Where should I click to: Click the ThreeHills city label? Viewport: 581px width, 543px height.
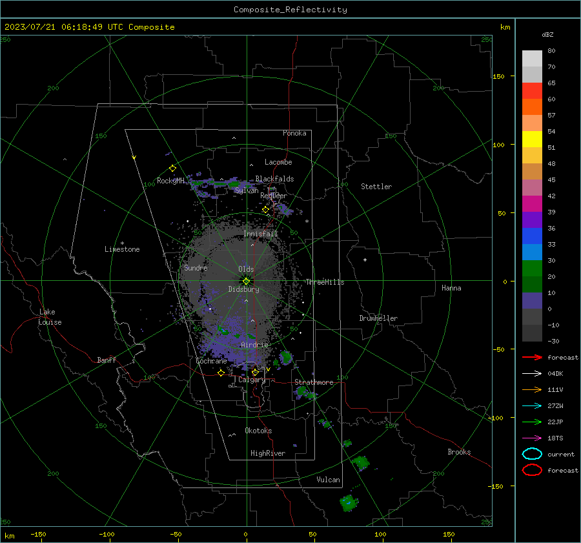click(325, 282)
